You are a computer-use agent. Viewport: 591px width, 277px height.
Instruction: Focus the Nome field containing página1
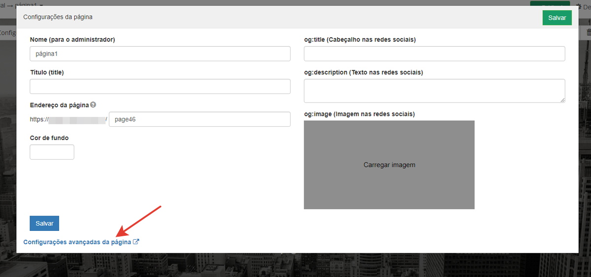click(x=160, y=54)
